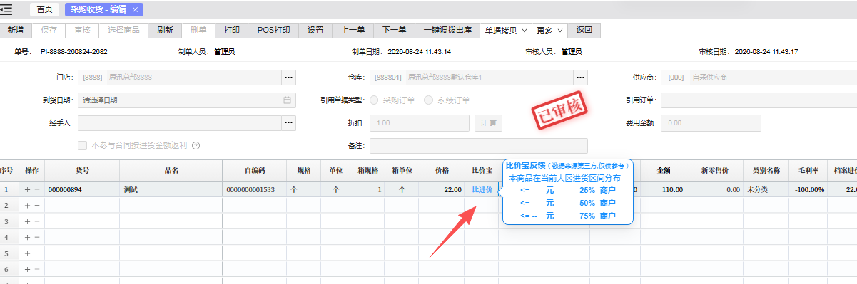The height and width of the screenshot is (284, 857).
Task: Expand the 单据拷贝 dropdown
Action: point(507,30)
